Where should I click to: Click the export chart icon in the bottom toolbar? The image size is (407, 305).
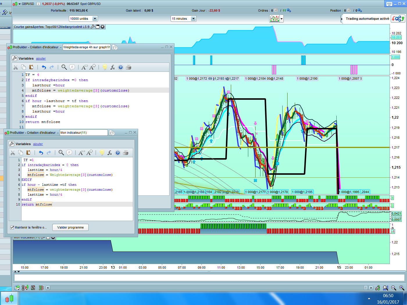tap(17, 288)
